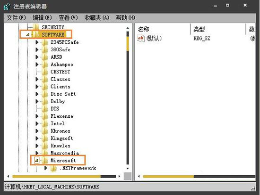Click the SECURITY folder icon
Screen dimensions: 260x195
coord(36,27)
